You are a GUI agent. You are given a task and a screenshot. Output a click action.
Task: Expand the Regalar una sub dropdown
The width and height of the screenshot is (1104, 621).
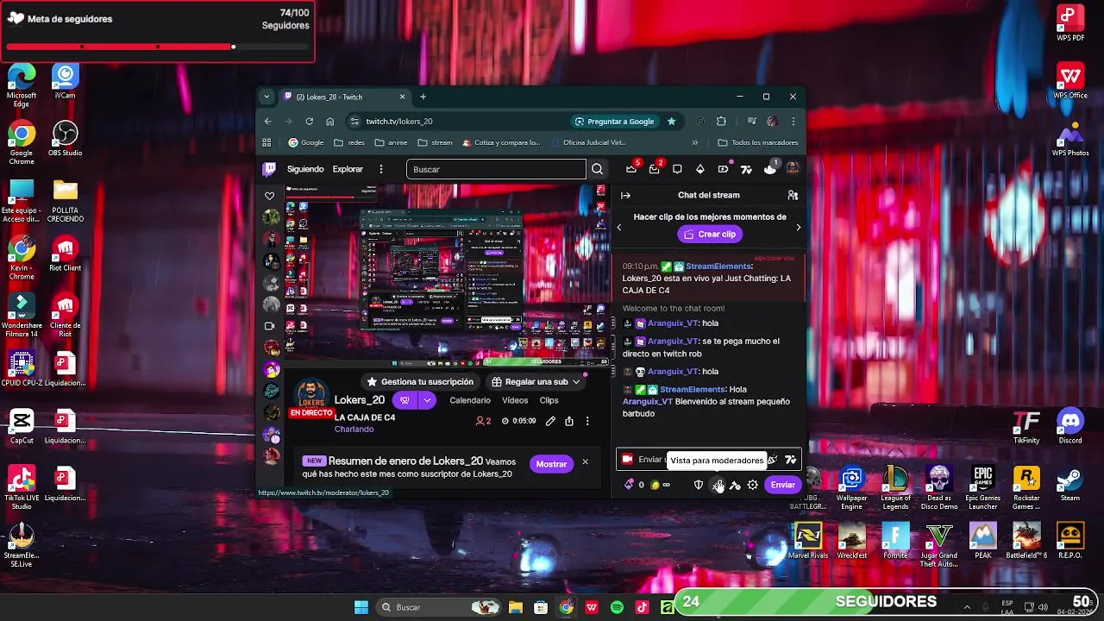(x=576, y=382)
